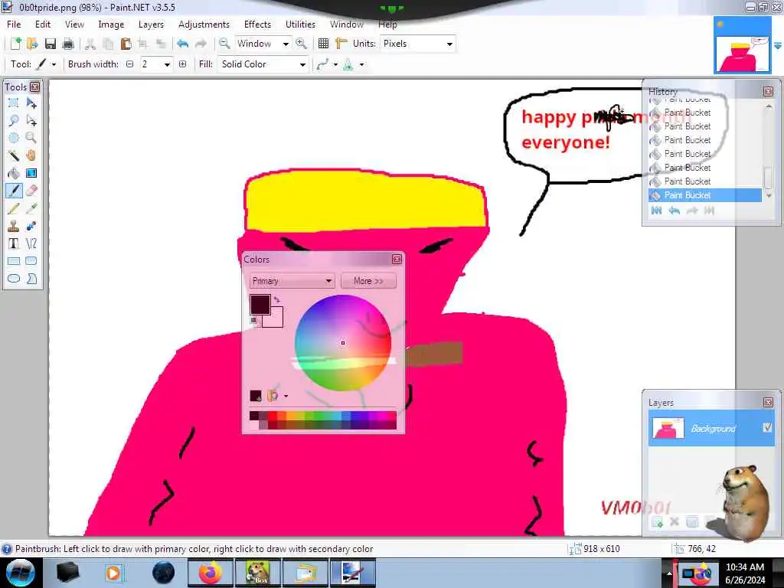Toggle the rulers icon

(341, 44)
